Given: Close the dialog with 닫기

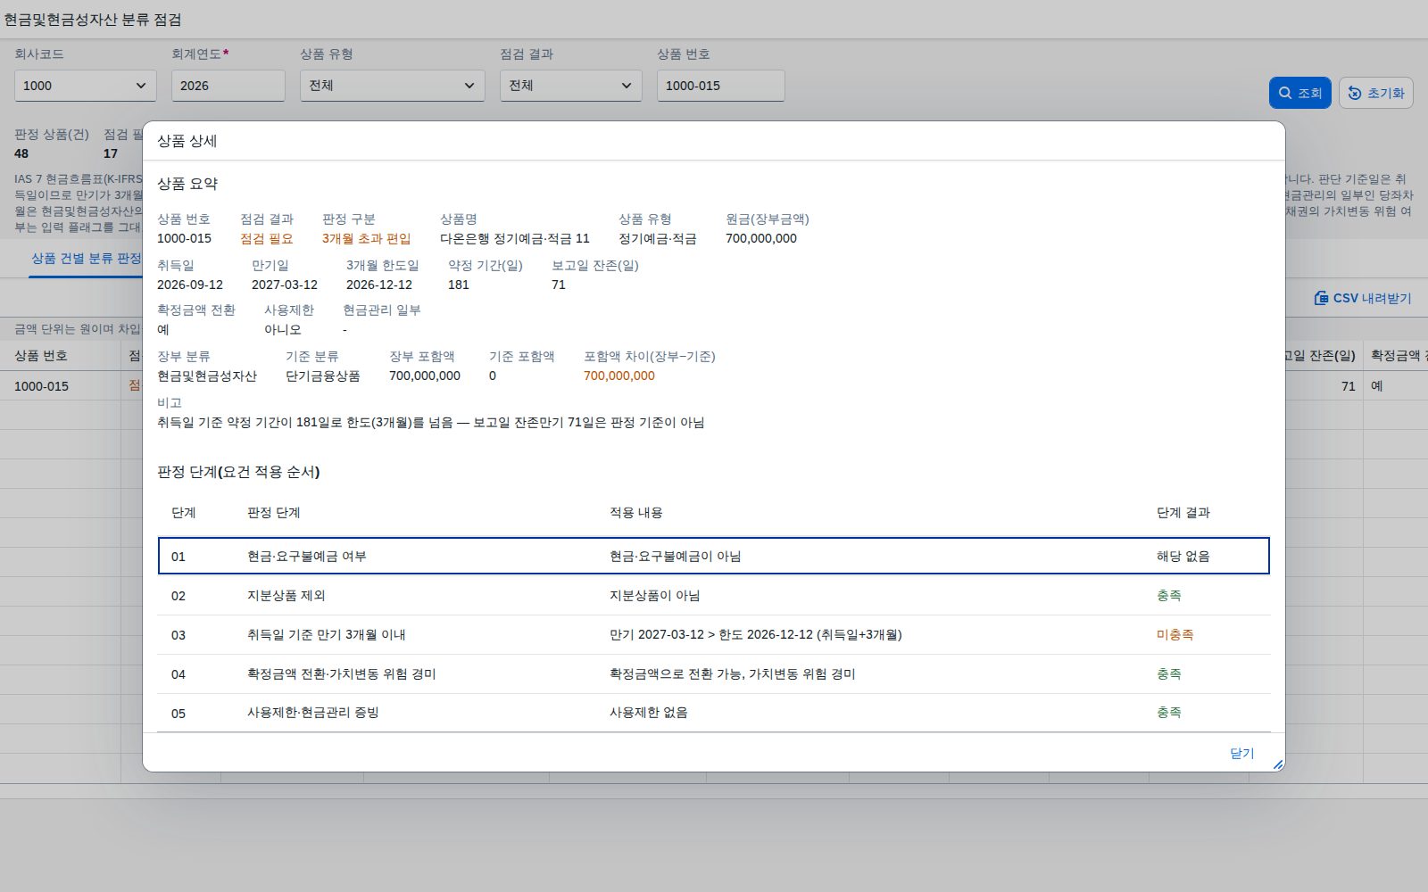Looking at the screenshot, I should [x=1242, y=753].
